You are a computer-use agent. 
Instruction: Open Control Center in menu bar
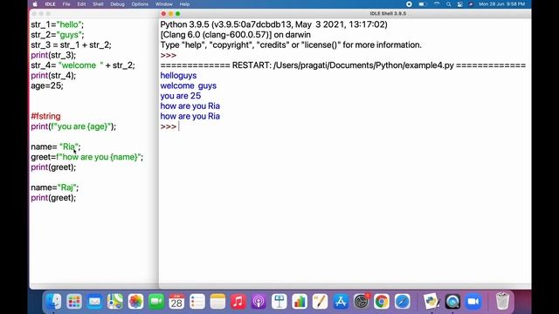pyautogui.click(x=460, y=4)
